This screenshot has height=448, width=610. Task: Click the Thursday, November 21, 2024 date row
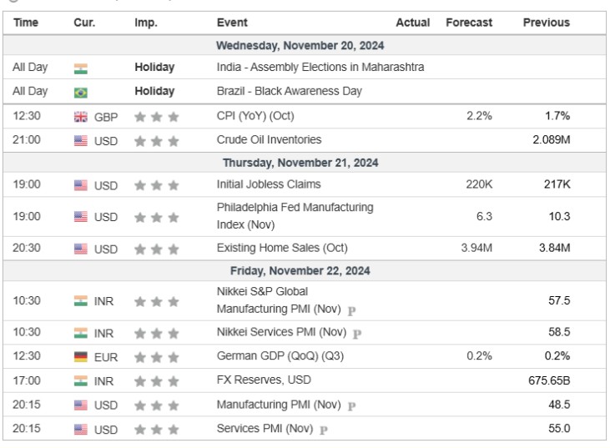[300, 163]
